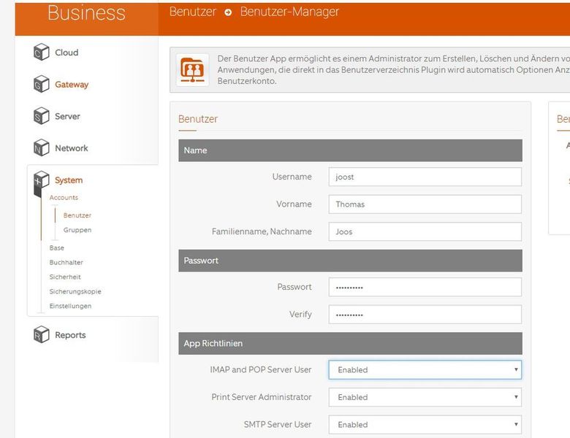Screen dimensions: 570x438
Task: Open the IMAP and POP Server User dropdown
Action: pyautogui.click(x=425, y=369)
